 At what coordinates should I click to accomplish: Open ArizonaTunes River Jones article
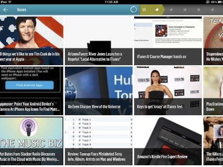pos(98,41)
